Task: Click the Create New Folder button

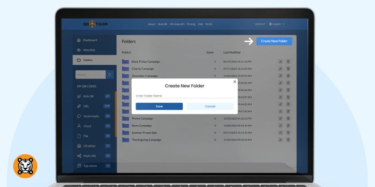Action: pos(274,41)
